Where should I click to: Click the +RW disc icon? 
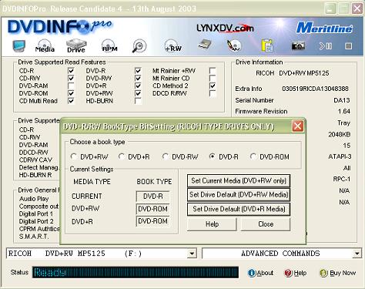173,46
